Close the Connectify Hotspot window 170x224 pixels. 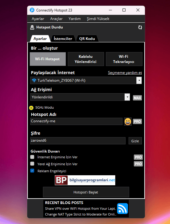(138, 10)
